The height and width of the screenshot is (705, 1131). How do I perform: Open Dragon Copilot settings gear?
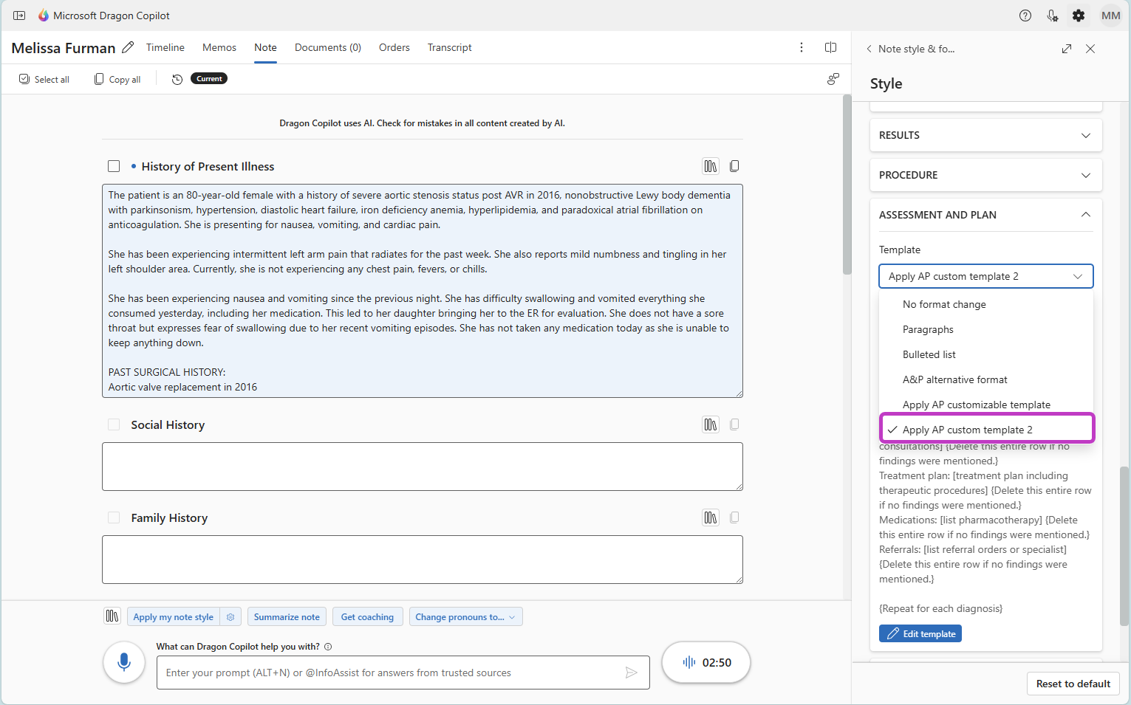click(1079, 15)
